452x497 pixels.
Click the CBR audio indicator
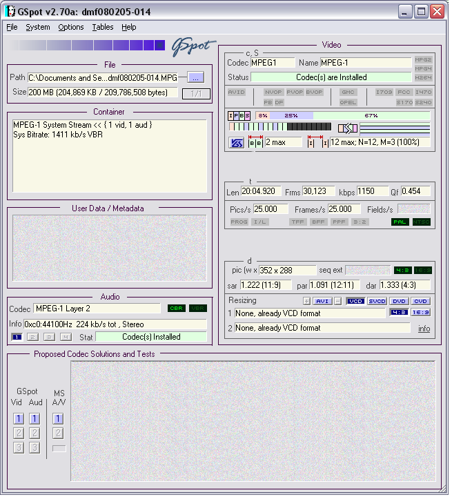click(176, 309)
